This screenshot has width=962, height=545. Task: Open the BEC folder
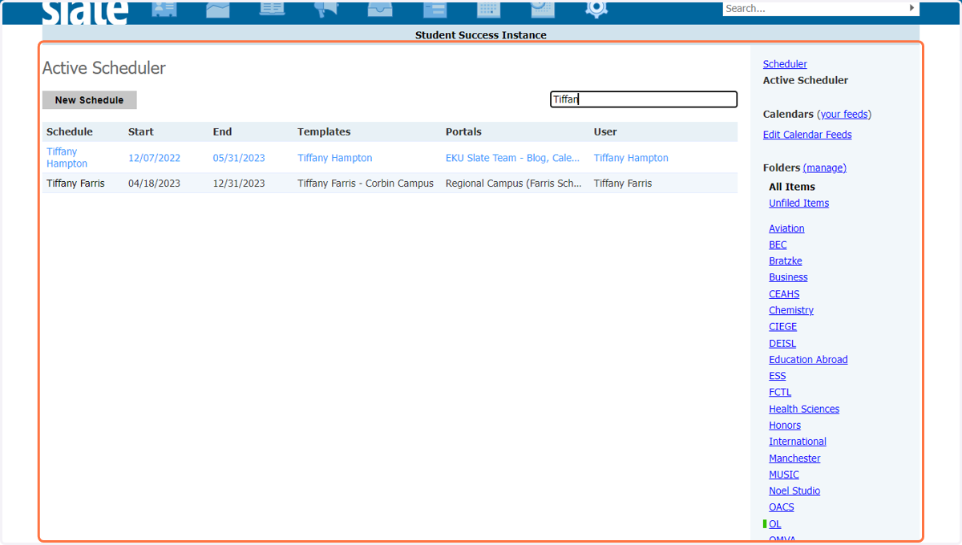(778, 244)
